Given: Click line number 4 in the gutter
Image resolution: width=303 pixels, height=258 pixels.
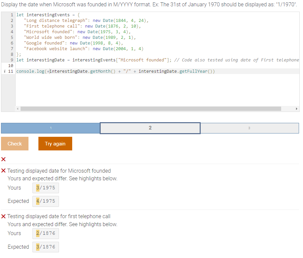Looking at the screenshot, I should [x=12, y=32].
